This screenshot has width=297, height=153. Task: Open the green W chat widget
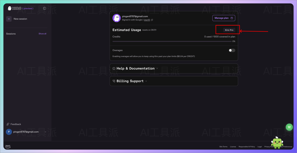tap(289, 127)
